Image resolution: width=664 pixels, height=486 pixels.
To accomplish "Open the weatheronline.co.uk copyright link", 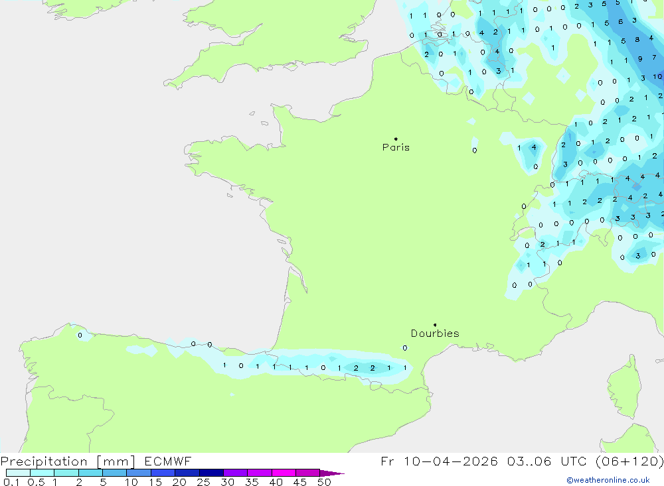I will (608, 480).
